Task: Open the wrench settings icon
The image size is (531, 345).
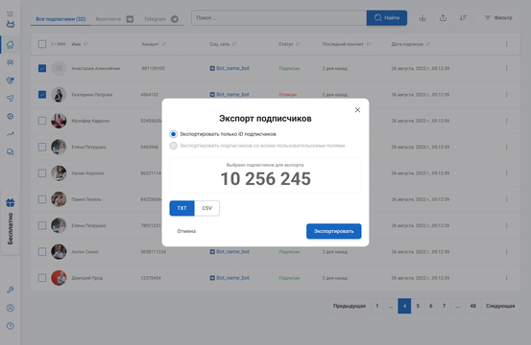Action: point(11,290)
